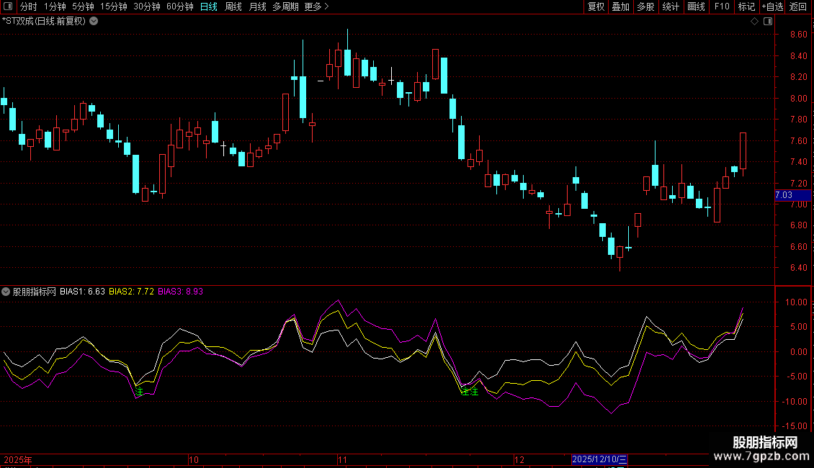This screenshot has width=814, height=468.
Task: Click the 返回 back button
Action: coord(798,6)
